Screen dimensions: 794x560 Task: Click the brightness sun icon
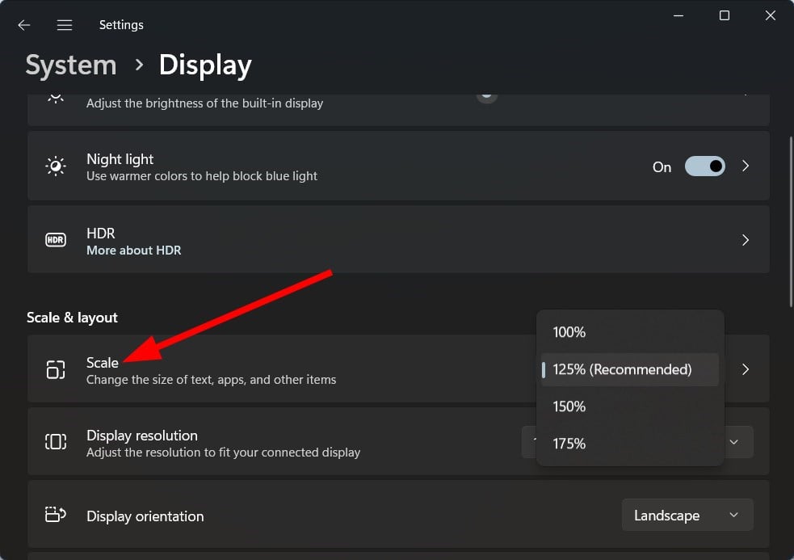pyautogui.click(x=55, y=98)
